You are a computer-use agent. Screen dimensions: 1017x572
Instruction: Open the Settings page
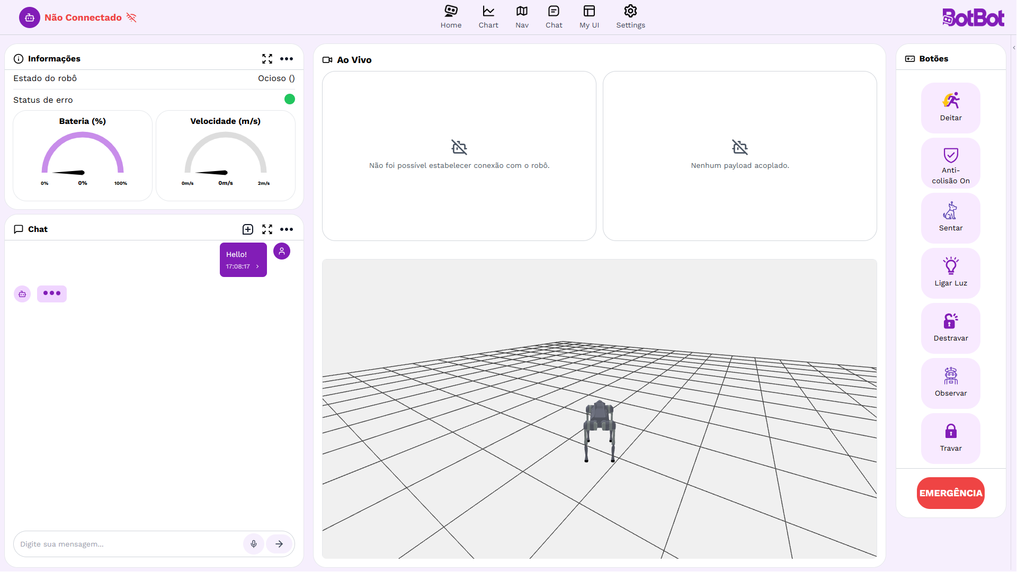point(630,16)
